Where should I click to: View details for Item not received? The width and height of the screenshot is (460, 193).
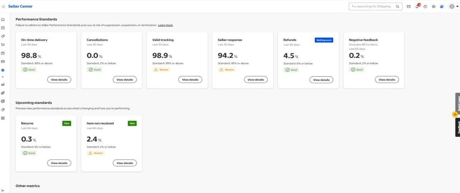125,163
